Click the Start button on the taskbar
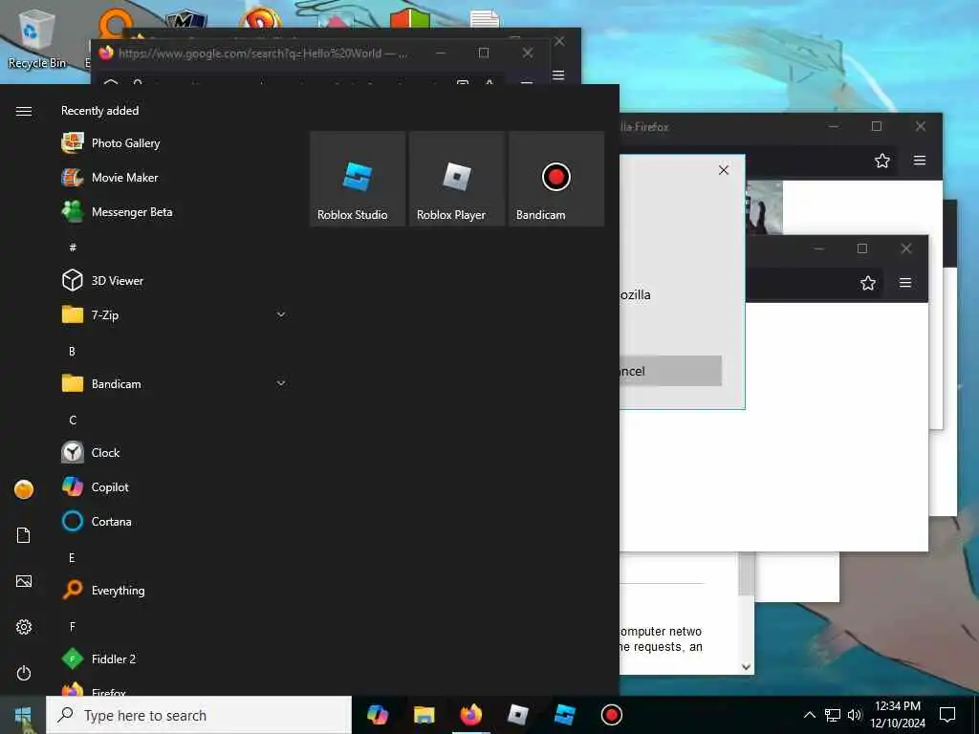Screen dimensions: 979x734 coord(23,715)
